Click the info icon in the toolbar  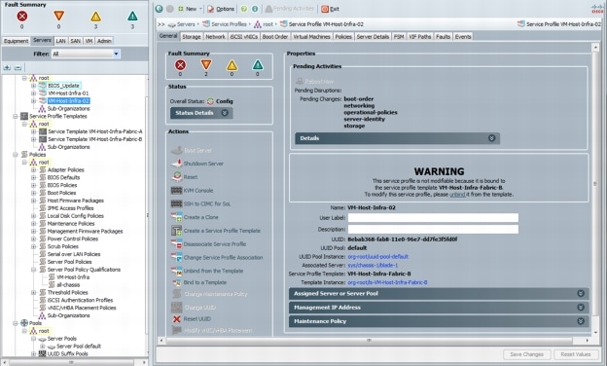coord(255,9)
